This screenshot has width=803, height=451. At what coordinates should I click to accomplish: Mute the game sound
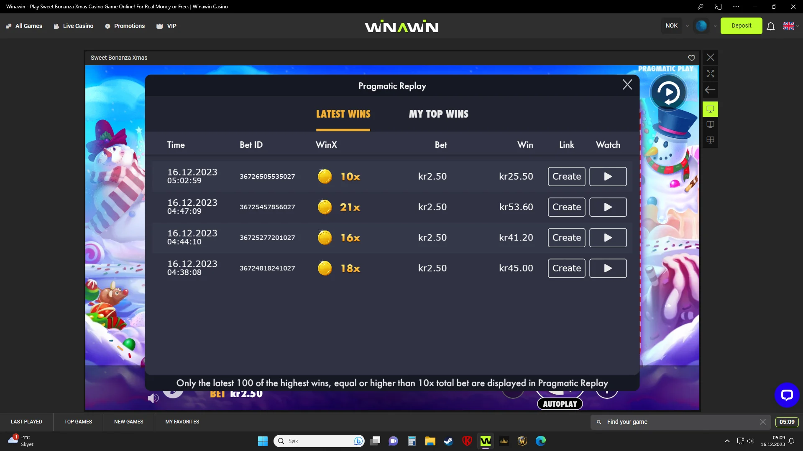[153, 398]
